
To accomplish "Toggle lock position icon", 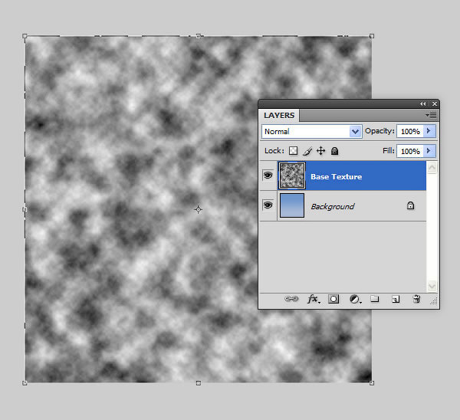I will 321,151.
